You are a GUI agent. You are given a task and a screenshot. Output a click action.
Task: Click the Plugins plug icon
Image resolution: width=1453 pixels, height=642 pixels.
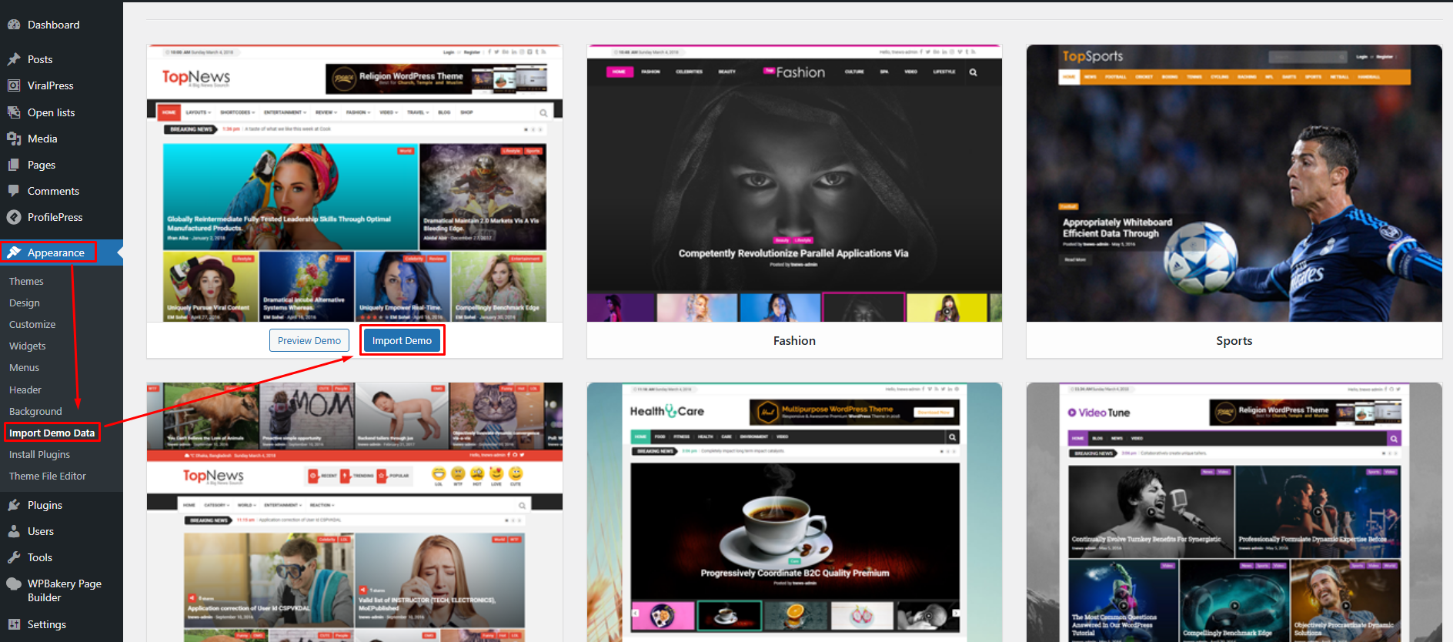pyautogui.click(x=14, y=505)
